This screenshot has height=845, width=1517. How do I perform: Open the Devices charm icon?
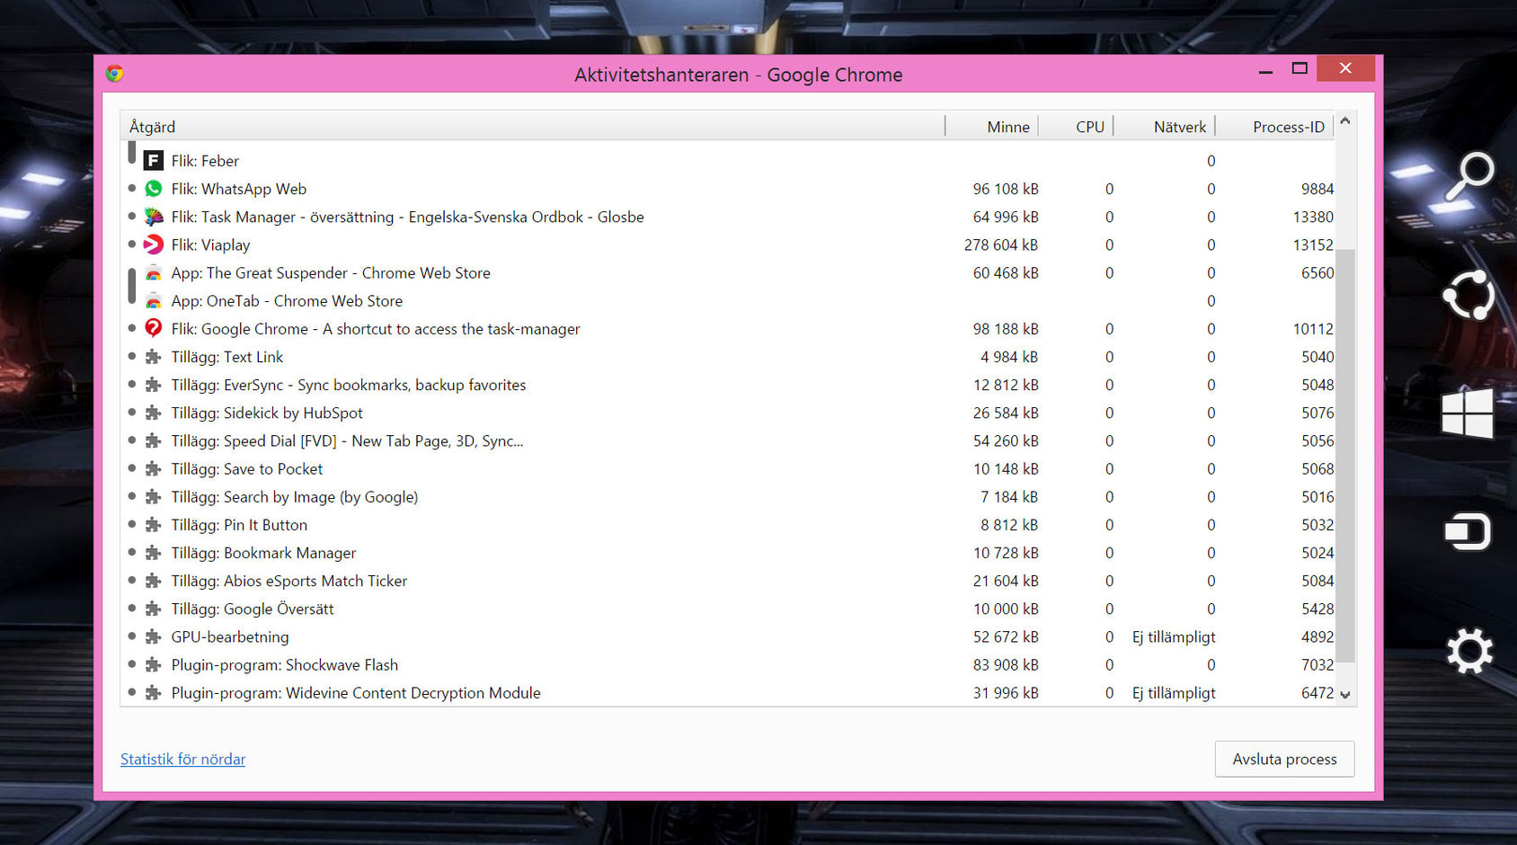(x=1468, y=531)
